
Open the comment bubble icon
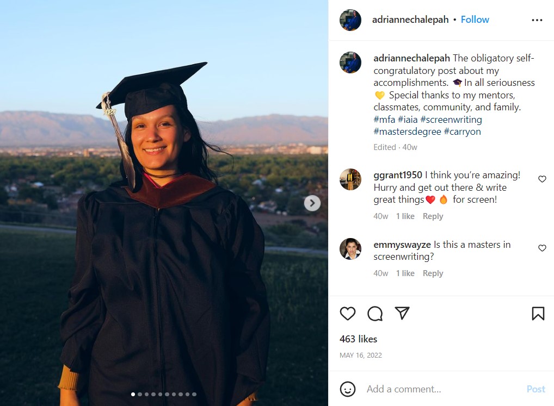374,314
